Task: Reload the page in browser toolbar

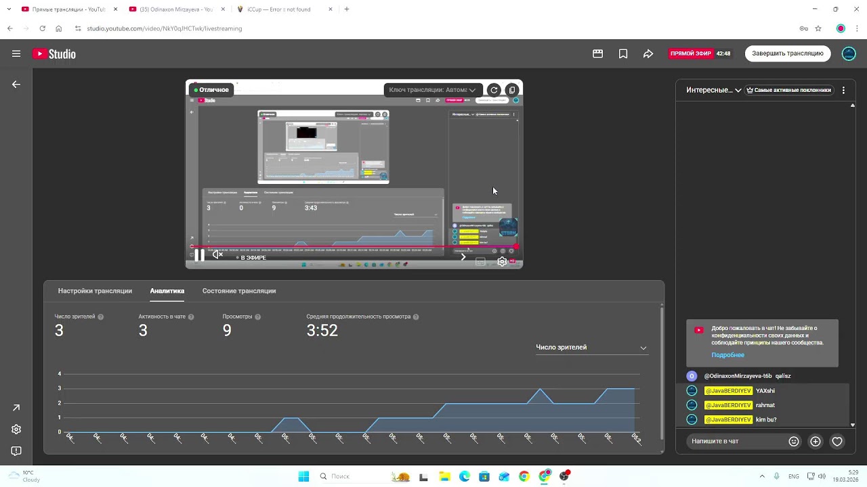Action: point(42,28)
